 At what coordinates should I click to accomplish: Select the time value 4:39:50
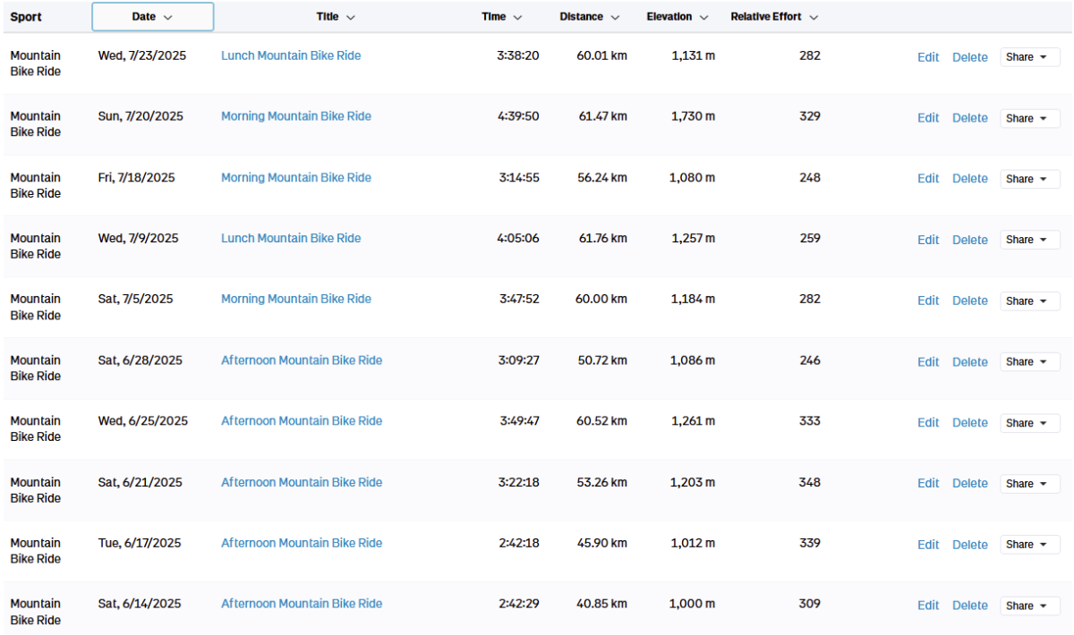(518, 116)
